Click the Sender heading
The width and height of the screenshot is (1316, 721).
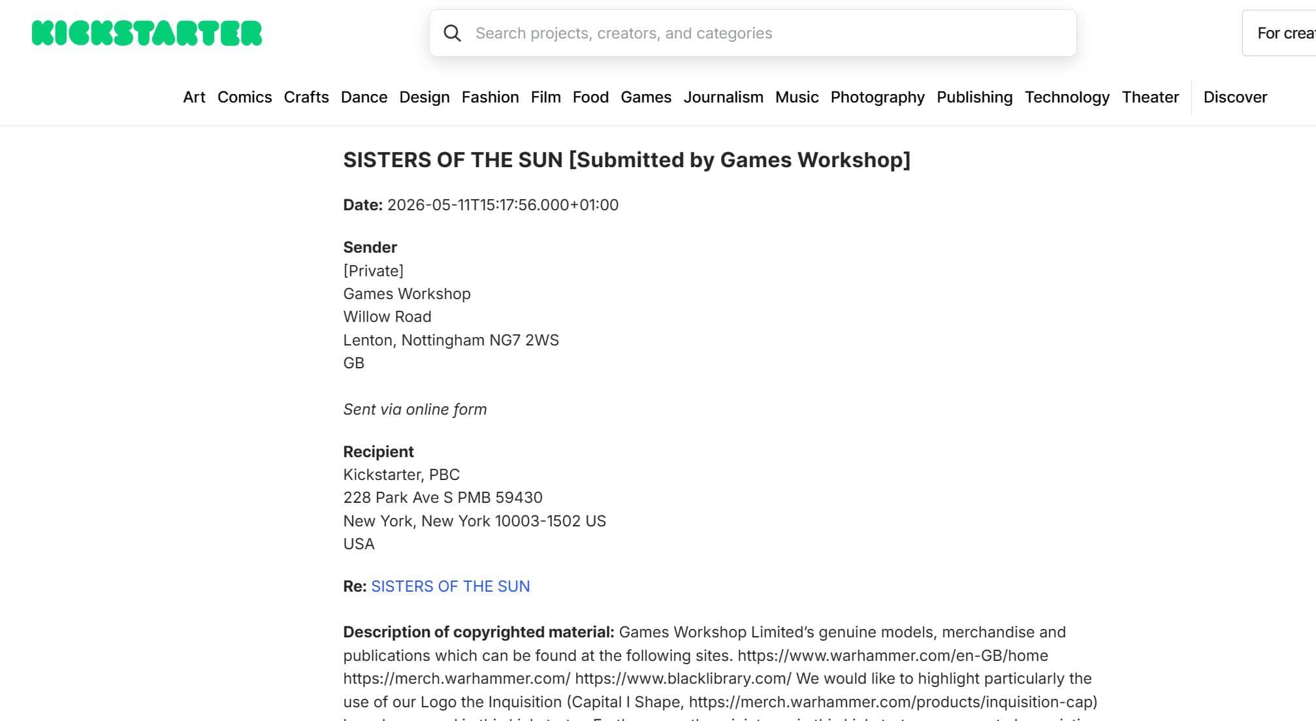[370, 248]
